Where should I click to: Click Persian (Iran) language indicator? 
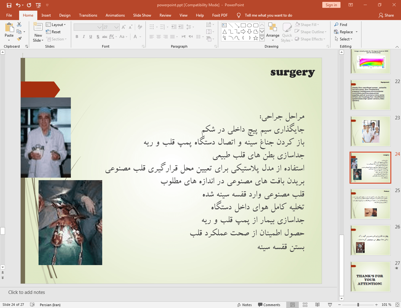(50, 305)
